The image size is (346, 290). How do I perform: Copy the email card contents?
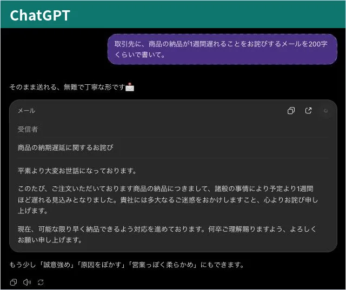tap(291, 110)
